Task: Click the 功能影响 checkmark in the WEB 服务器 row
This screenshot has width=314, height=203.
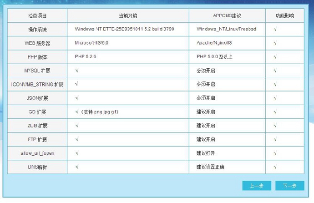Action: coord(275,43)
